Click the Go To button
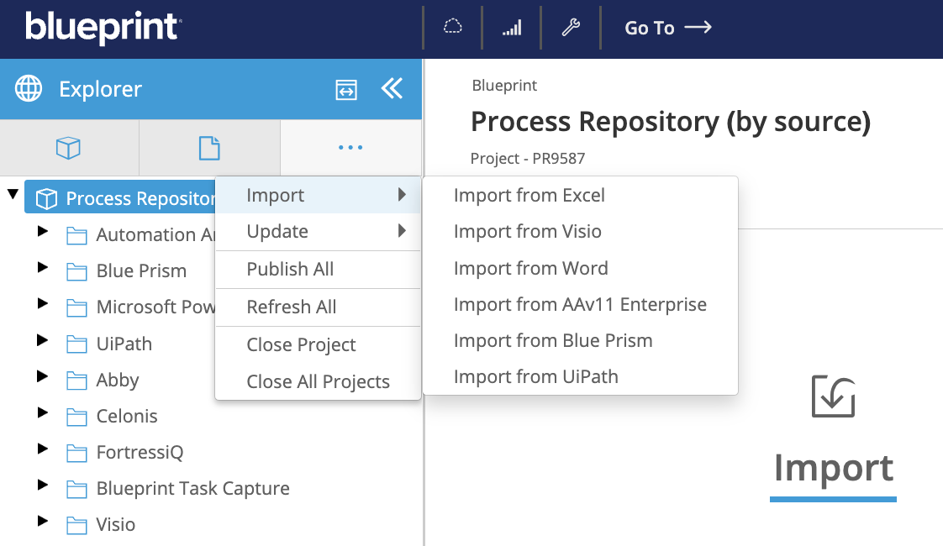 tap(667, 28)
